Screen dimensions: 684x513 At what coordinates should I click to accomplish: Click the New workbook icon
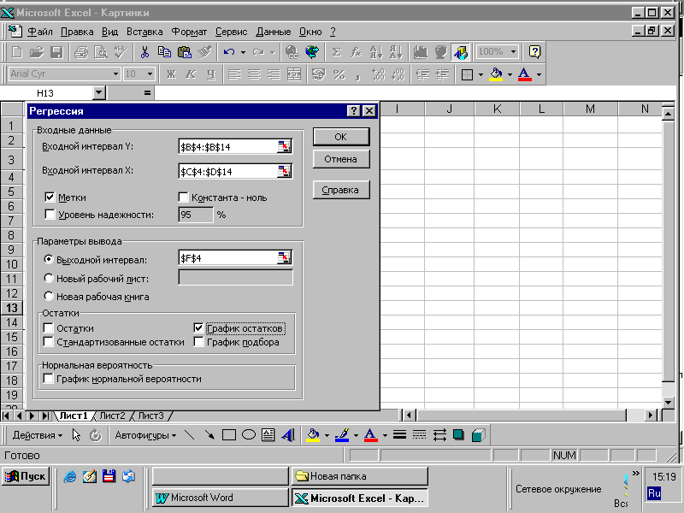click(x=17, y=52)
